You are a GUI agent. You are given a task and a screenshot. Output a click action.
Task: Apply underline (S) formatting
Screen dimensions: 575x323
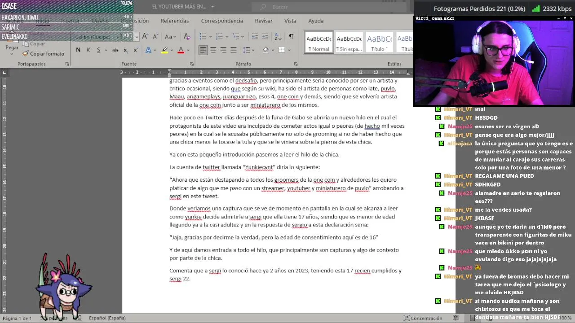pos(98,50)
